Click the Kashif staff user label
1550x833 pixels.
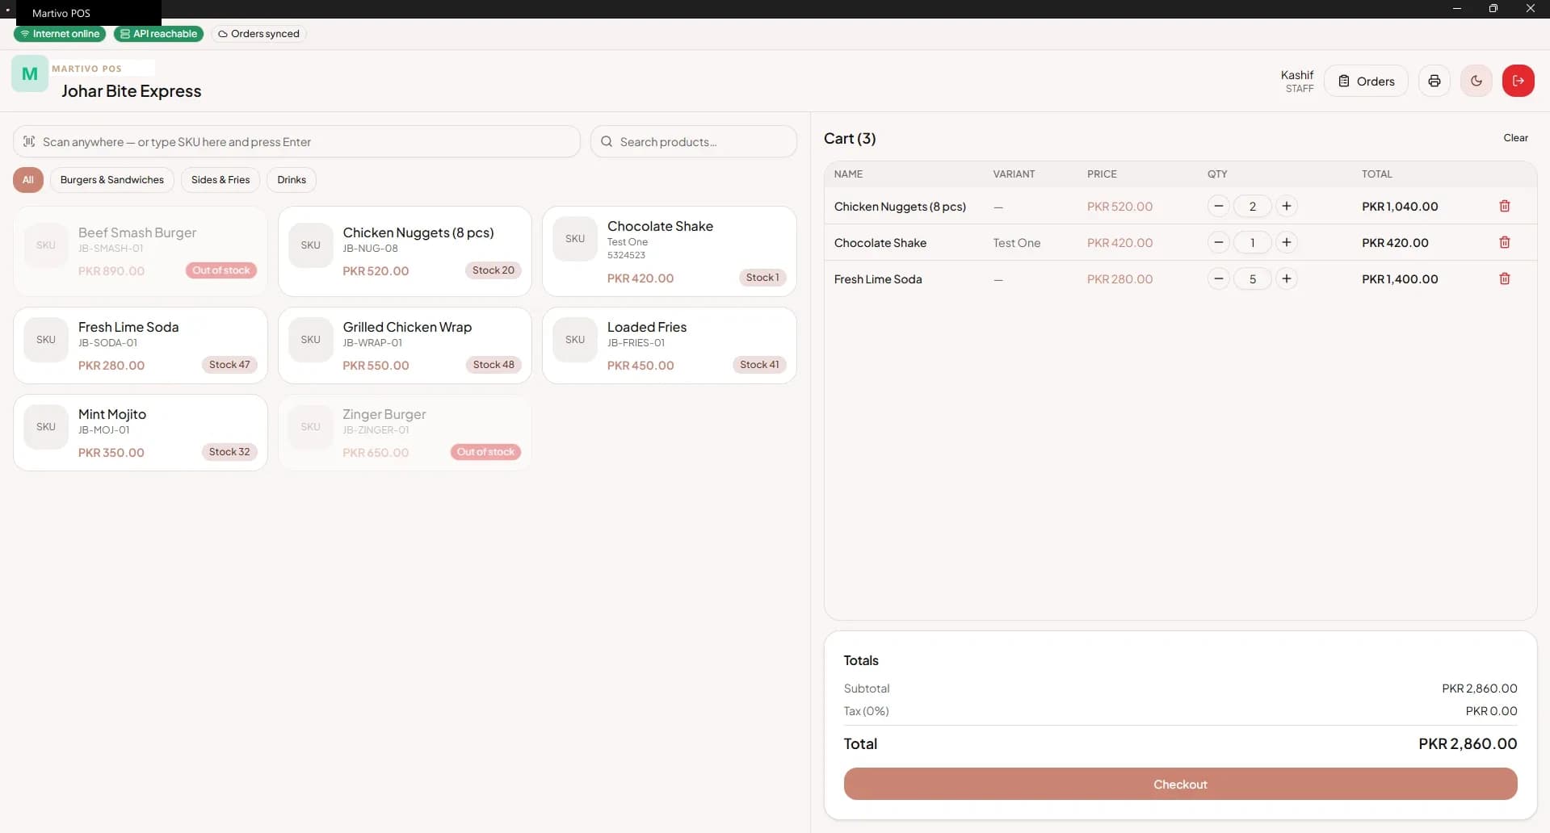1296,81
